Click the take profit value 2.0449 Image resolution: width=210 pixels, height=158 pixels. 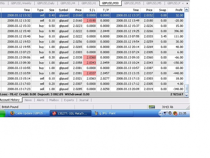tap(105, 31)
